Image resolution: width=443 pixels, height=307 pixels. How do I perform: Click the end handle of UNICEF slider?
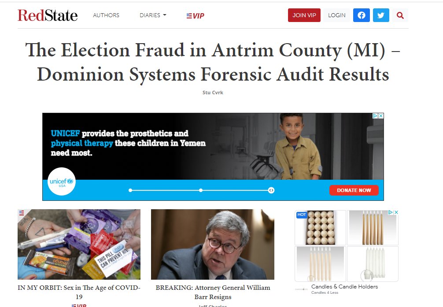(x=271, y=190)
